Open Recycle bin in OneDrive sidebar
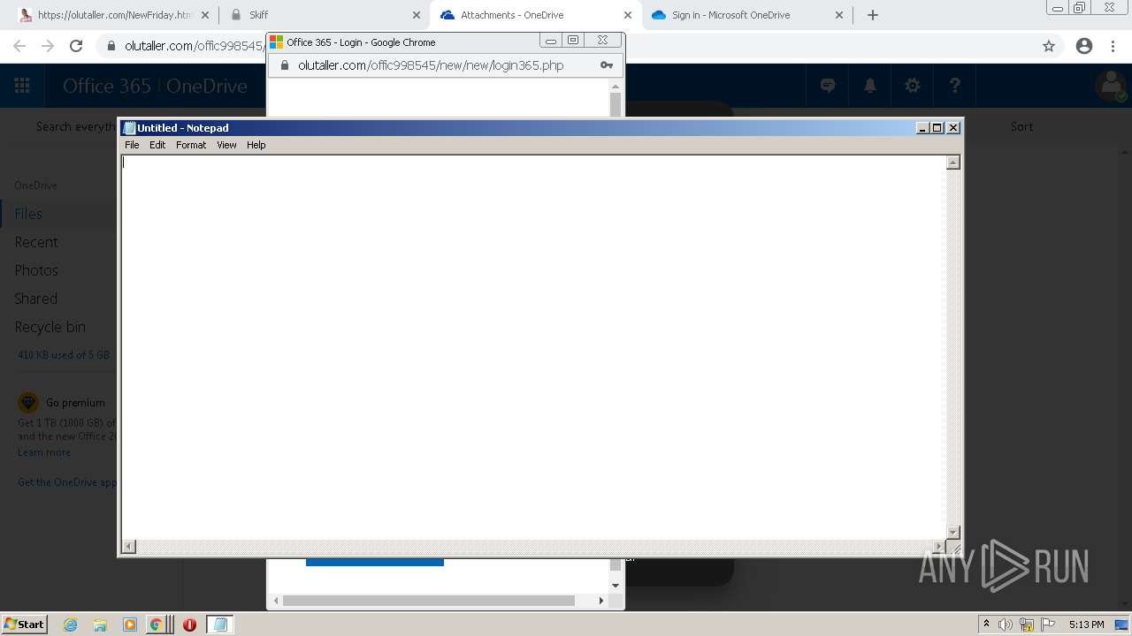The image size is (1132, 636). point(50,327)
